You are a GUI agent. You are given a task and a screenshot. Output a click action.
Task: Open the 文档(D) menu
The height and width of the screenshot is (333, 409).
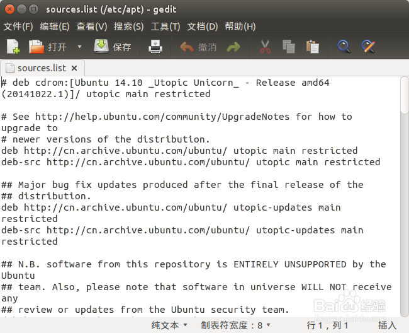click(x=203, y=26)
